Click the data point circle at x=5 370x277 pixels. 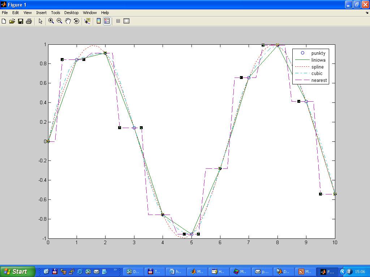click(192, 234)
